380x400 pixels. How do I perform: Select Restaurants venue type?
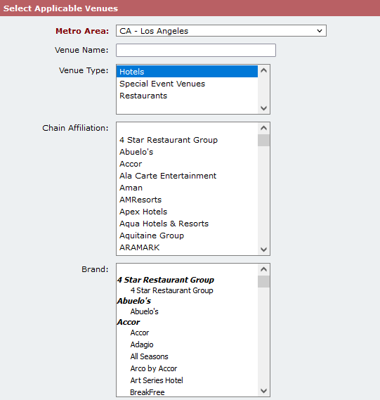coord(187,96)
